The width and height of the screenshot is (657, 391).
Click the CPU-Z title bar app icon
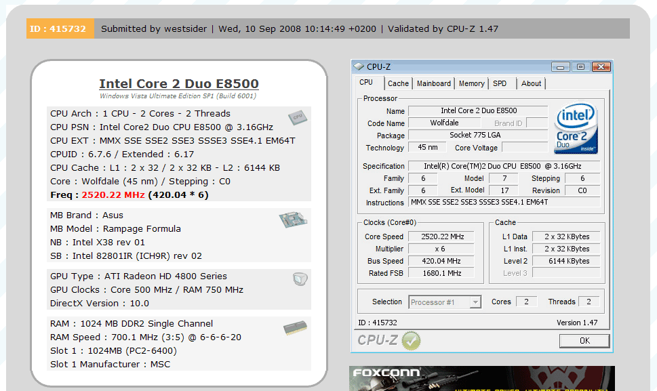coord(359,66)
